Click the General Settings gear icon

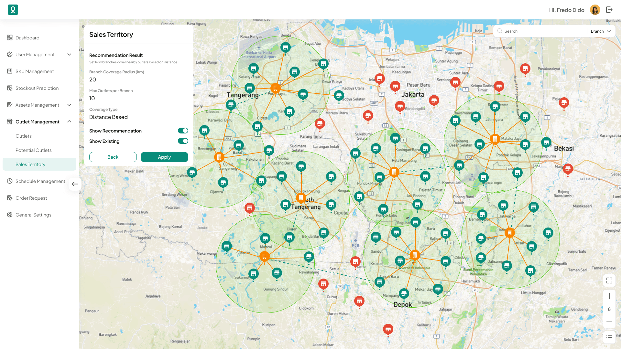(10, 215)
